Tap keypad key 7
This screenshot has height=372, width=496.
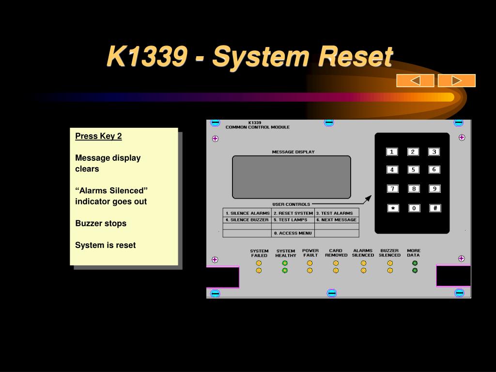[392, 189]
